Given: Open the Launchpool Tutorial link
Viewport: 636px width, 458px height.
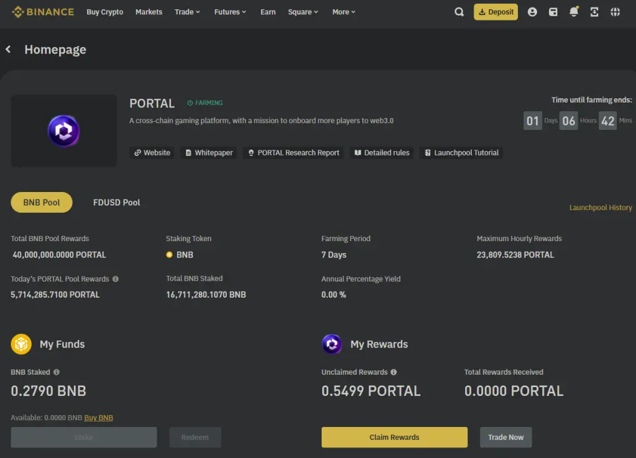Looking at the screenshot, I should (461, 153).
